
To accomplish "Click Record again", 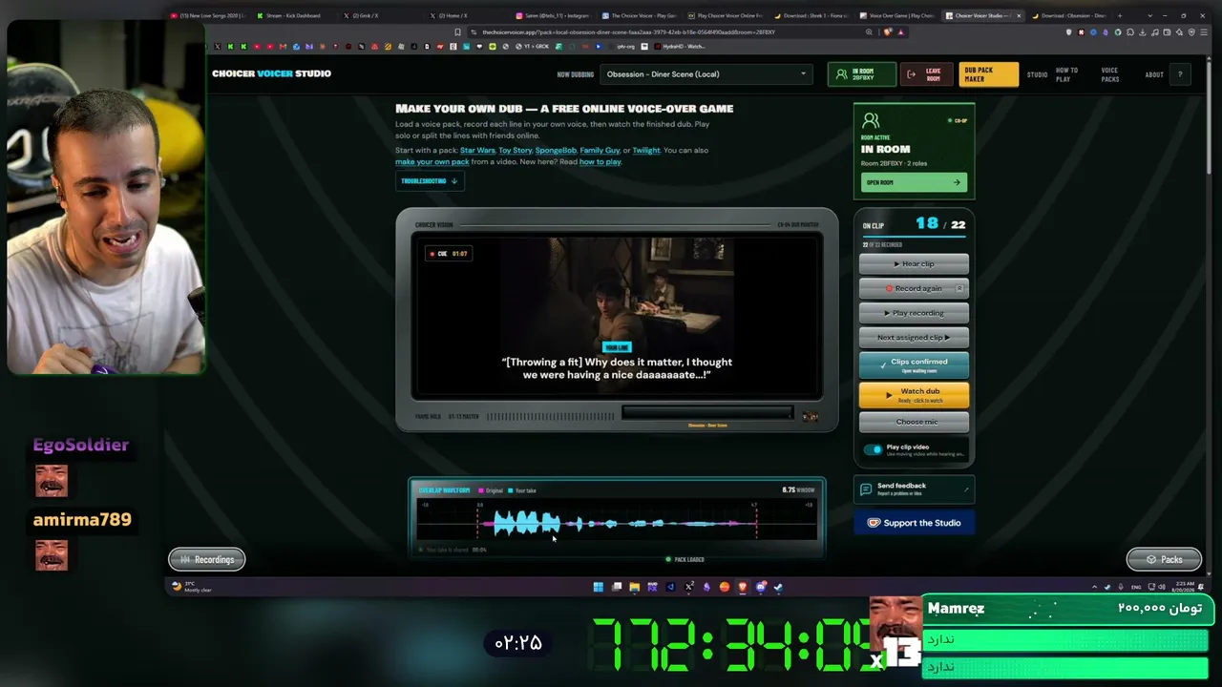I will pos(914,288).
